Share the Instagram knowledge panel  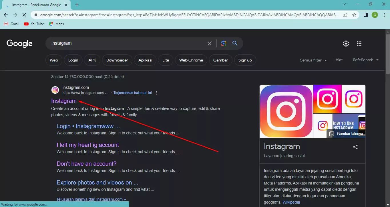tap(355, 147)
